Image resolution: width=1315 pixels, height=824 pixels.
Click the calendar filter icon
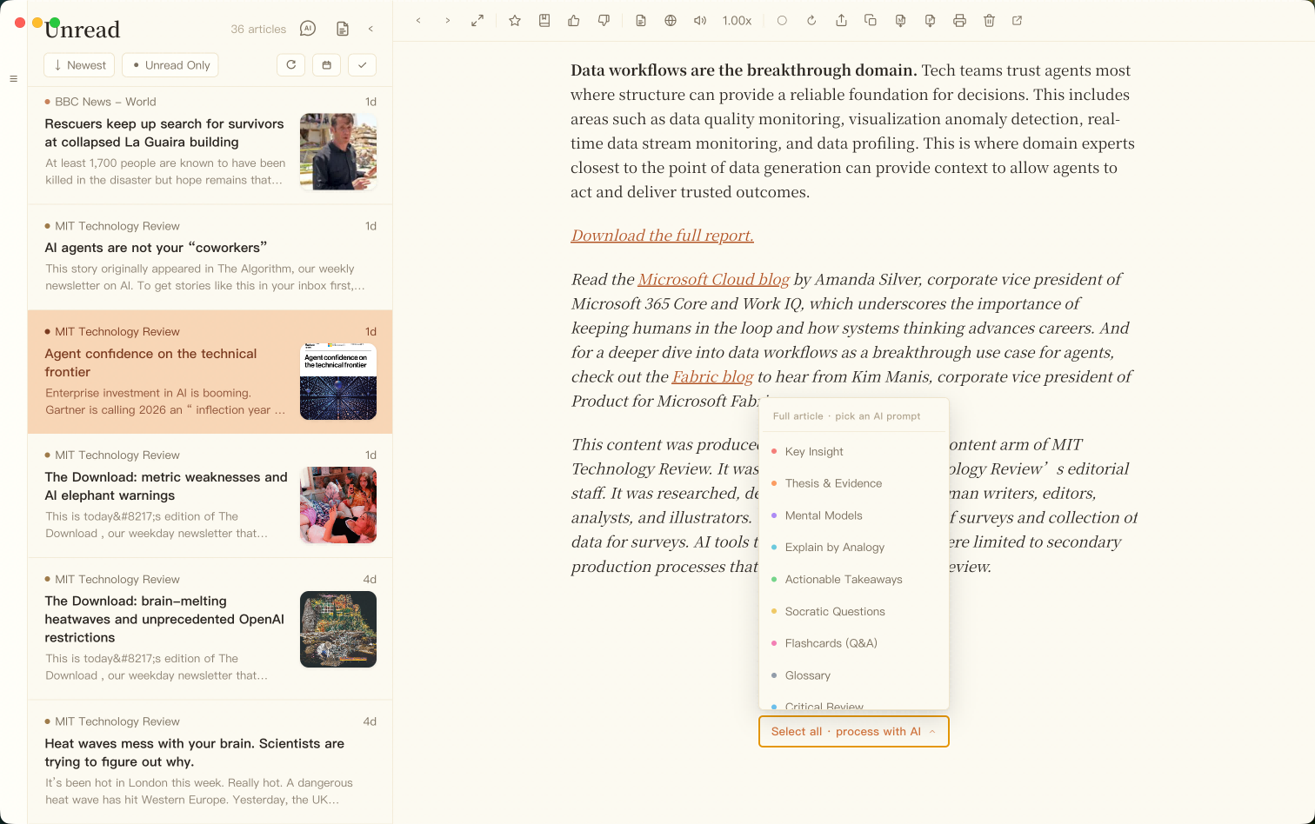click(326, 64)
